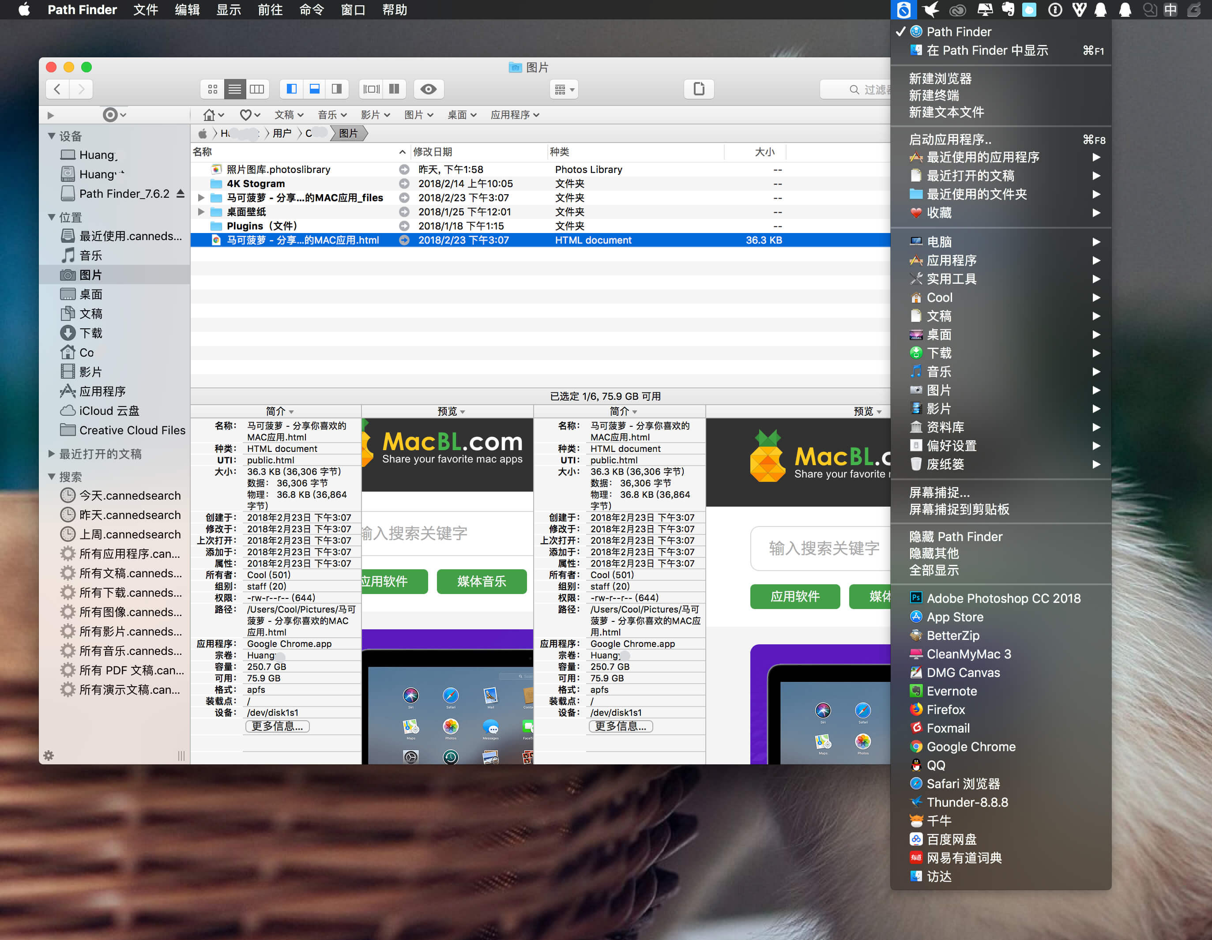1212x940 pixels.
Task: Launch Safari 浏览器 from the menu
Action: [1001, 783]
